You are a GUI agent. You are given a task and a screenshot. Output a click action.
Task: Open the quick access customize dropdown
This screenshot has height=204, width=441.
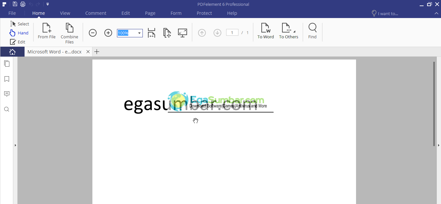[47, 4]
